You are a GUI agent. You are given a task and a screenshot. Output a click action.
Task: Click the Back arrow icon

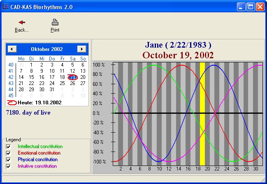(x=21, y=23)
